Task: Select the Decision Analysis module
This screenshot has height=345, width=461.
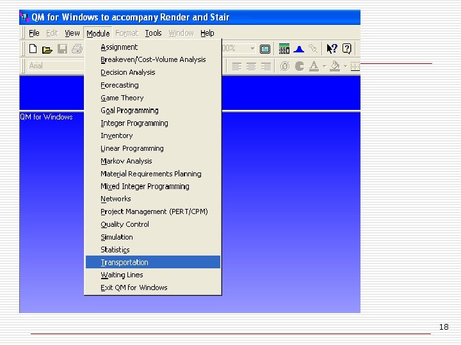Action: 153,72
